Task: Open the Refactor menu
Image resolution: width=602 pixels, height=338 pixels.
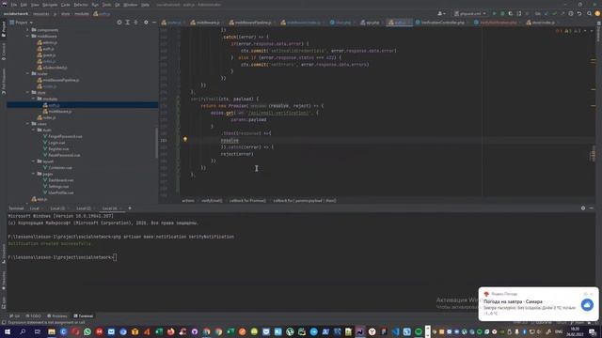Action: (81, 5)
